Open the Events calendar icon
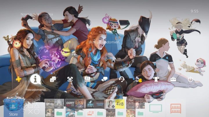This screenshot has width=209, height=117. [87, 79]
